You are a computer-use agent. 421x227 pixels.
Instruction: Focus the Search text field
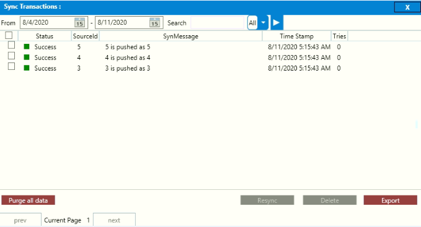tap(217, 23)
